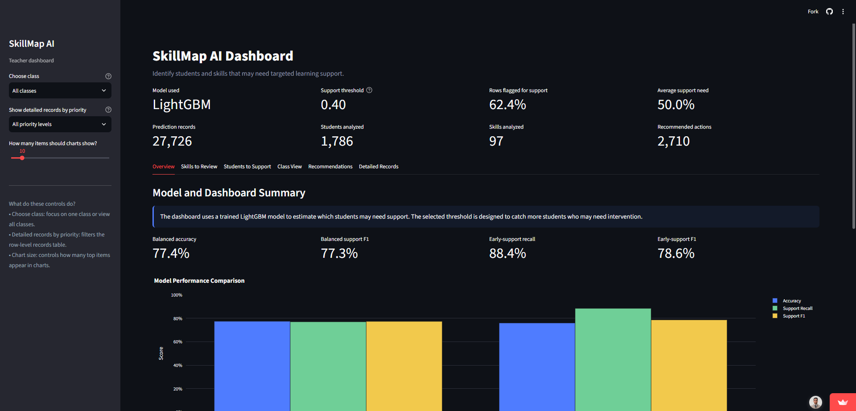
Task: Click the 50.0% average support need value
Action: (x=676, y=105)
